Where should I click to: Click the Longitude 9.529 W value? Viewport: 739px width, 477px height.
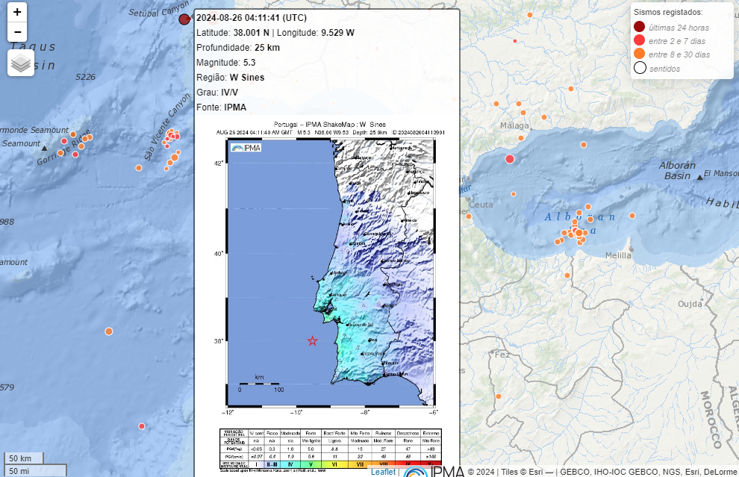(337, 33)
